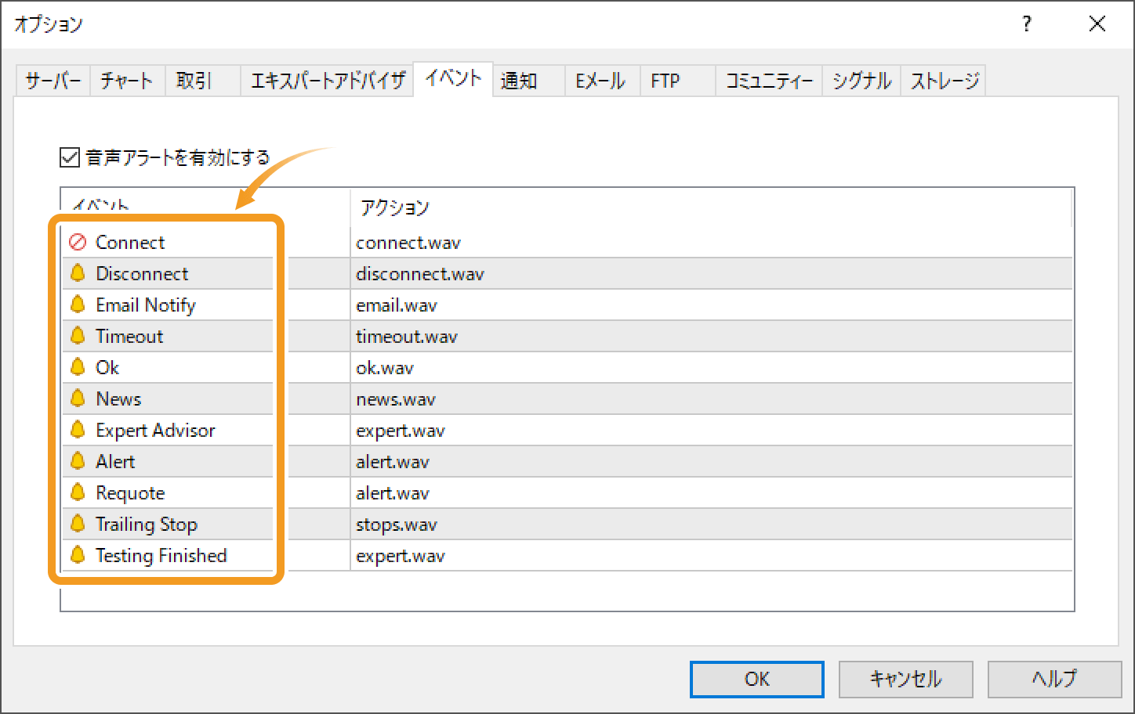Click the bell icon beside News
This screenshot has width=1135, height=714.
point(78,398)
